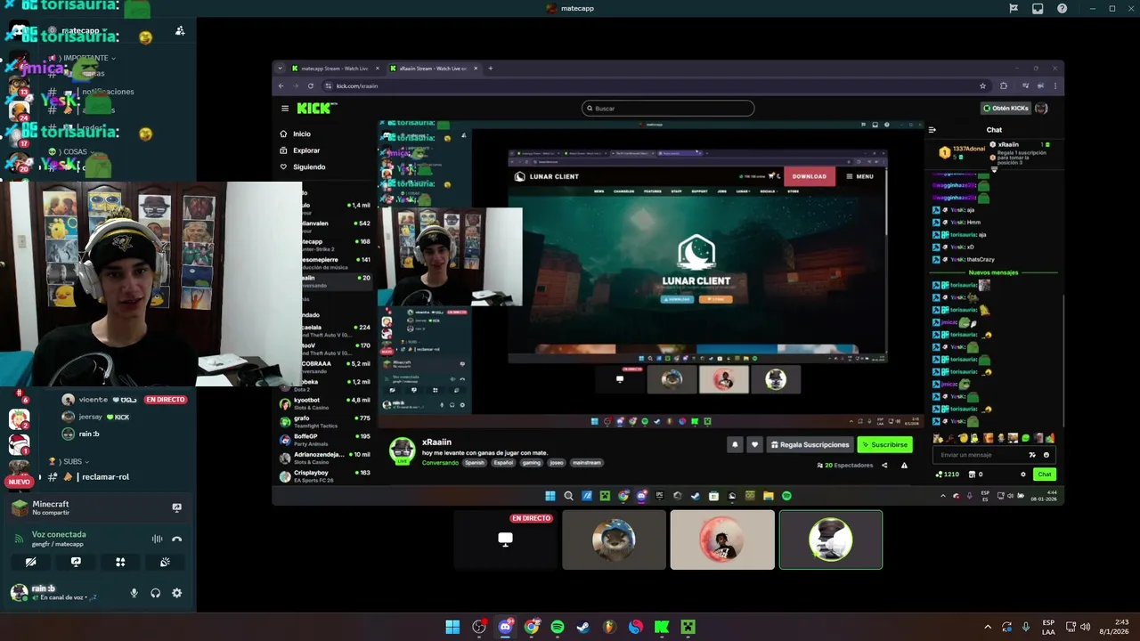Switch to xRaaiin Stream tab in shared browser

point(432,69)
